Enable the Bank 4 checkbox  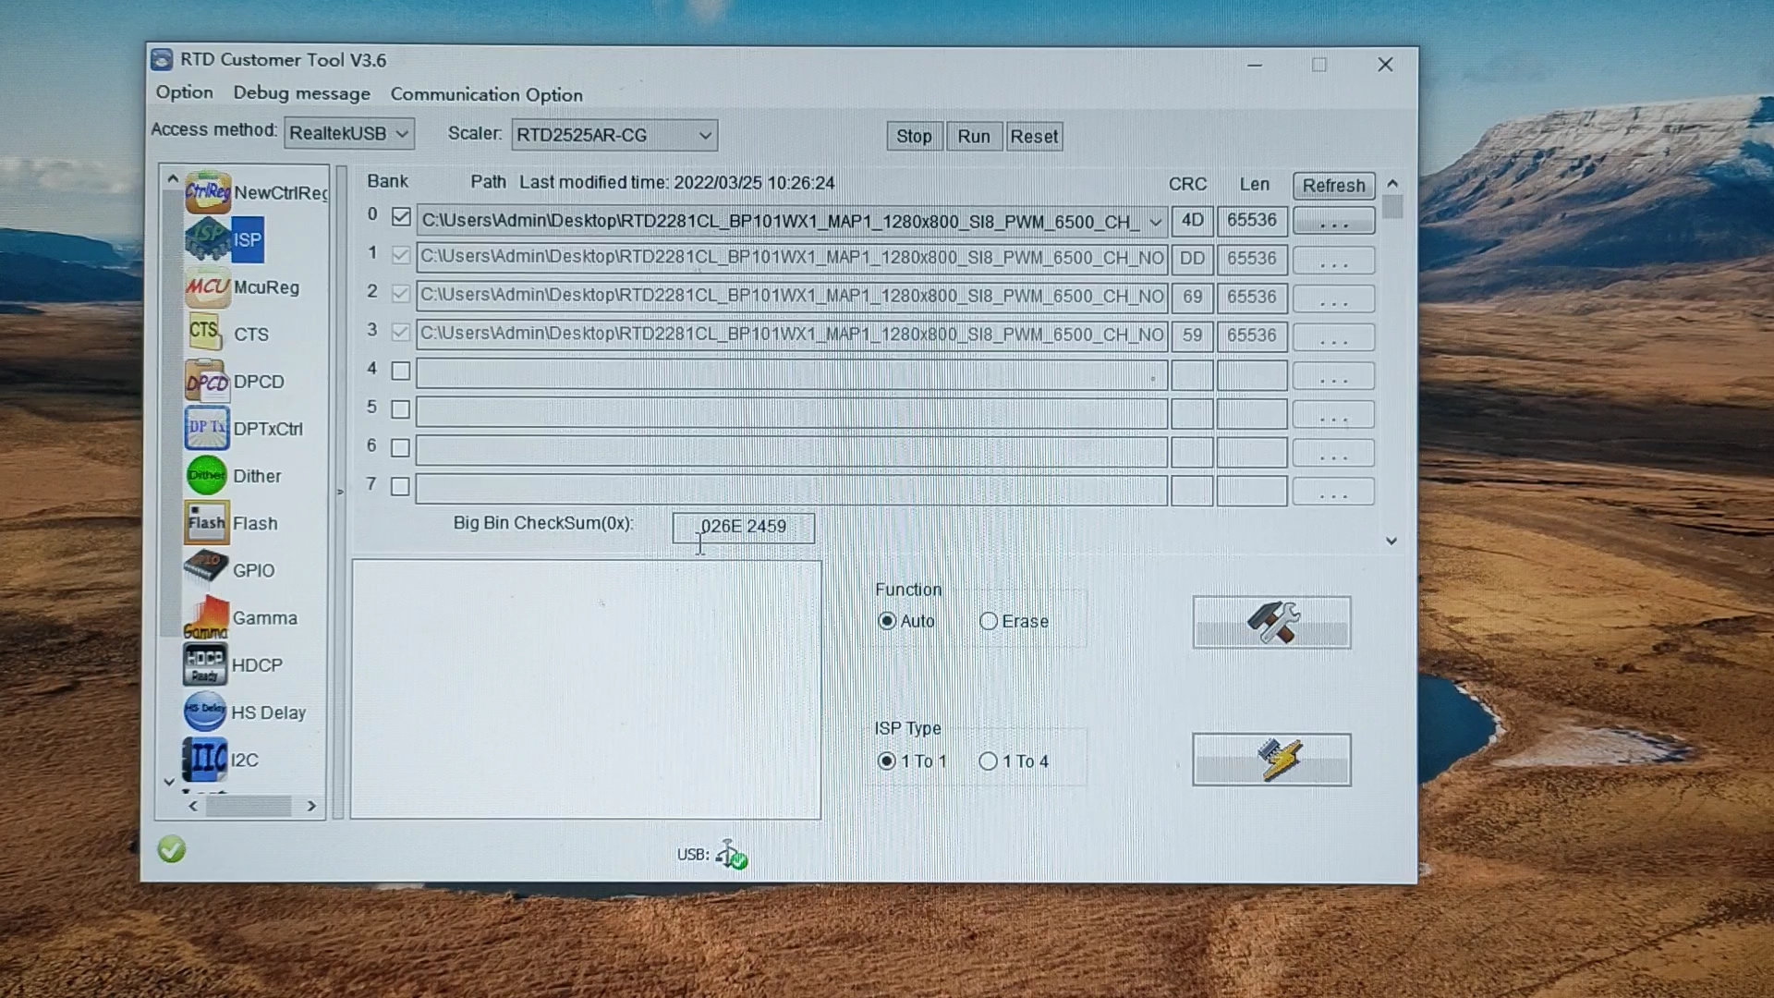(x=400, y=371)
